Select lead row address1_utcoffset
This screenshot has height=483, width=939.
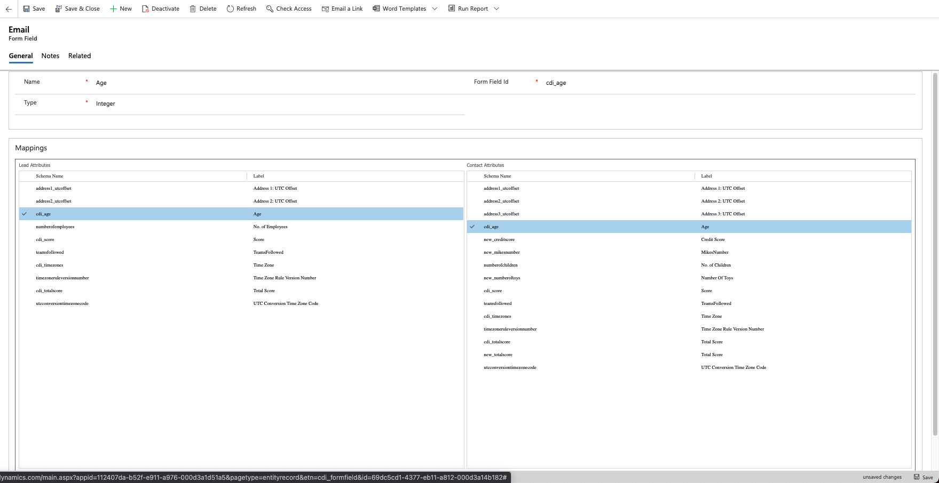coord(241,188)
